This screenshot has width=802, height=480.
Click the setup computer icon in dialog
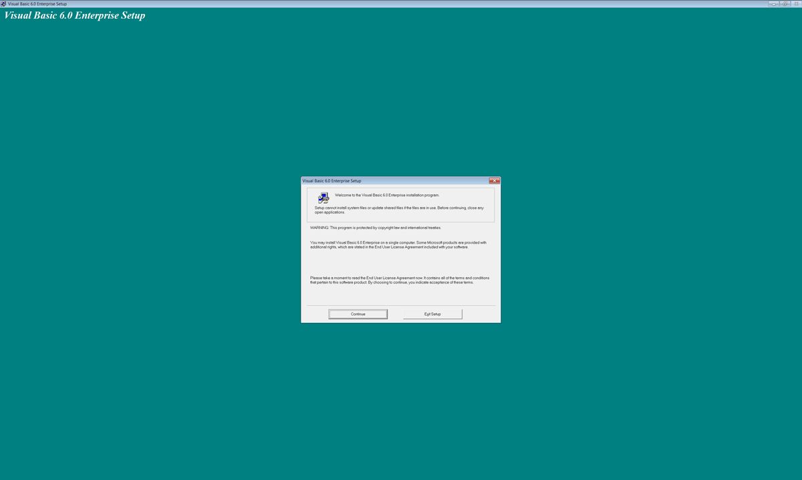(x=323, y=198)
